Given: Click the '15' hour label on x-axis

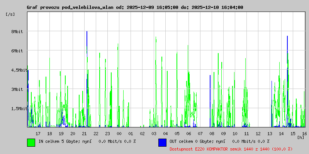Looking at the screenshot, I should point(293,134).
